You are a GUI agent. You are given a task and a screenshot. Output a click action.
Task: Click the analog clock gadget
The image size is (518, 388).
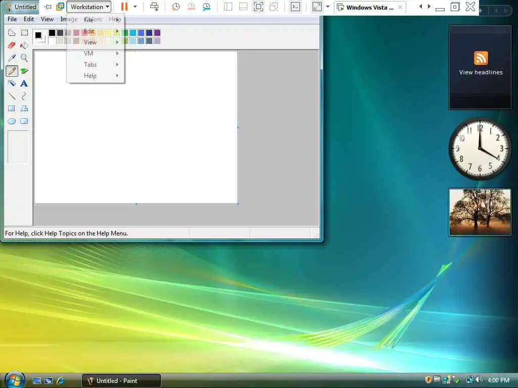pyautogui.click(x=480, y=149)
